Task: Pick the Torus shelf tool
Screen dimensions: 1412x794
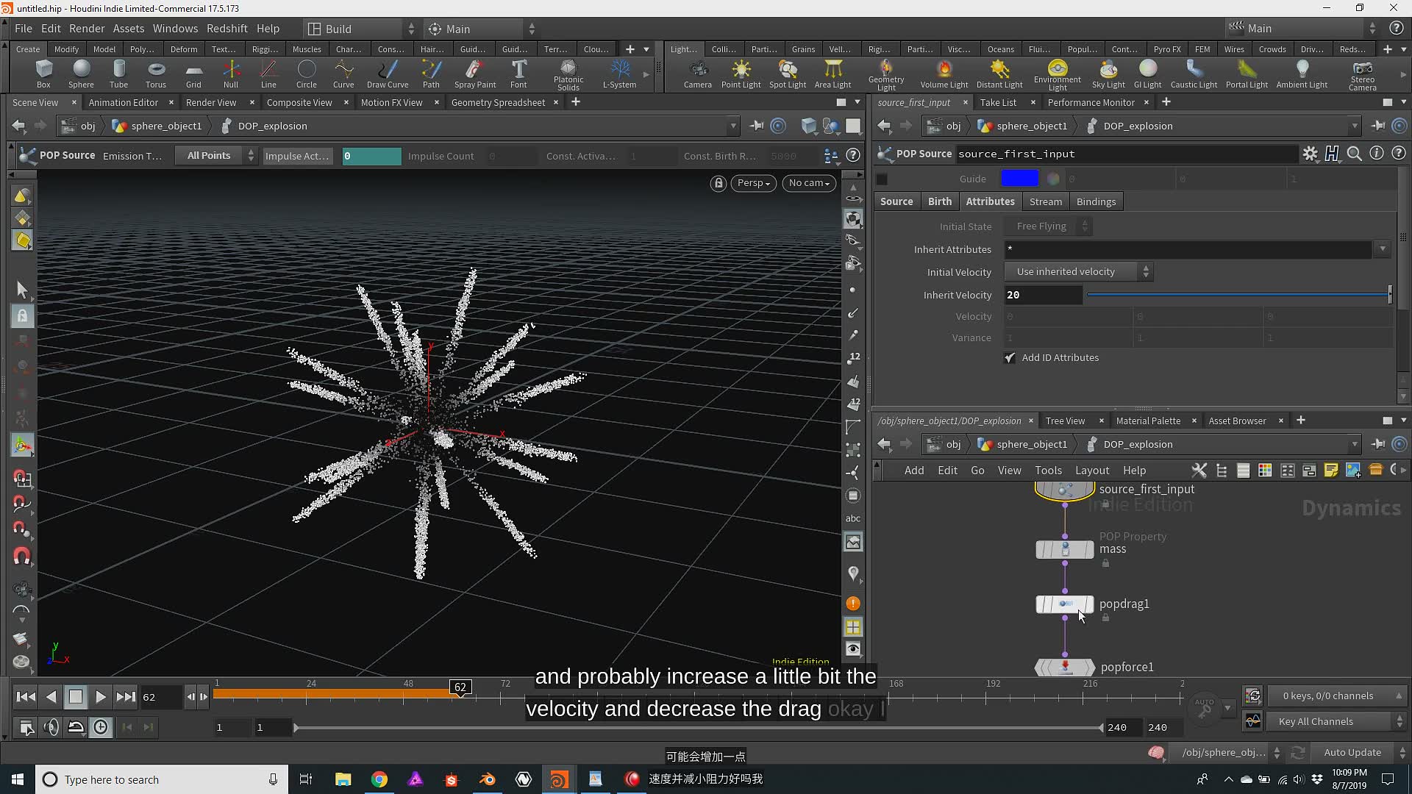Action: click(156, 74)
